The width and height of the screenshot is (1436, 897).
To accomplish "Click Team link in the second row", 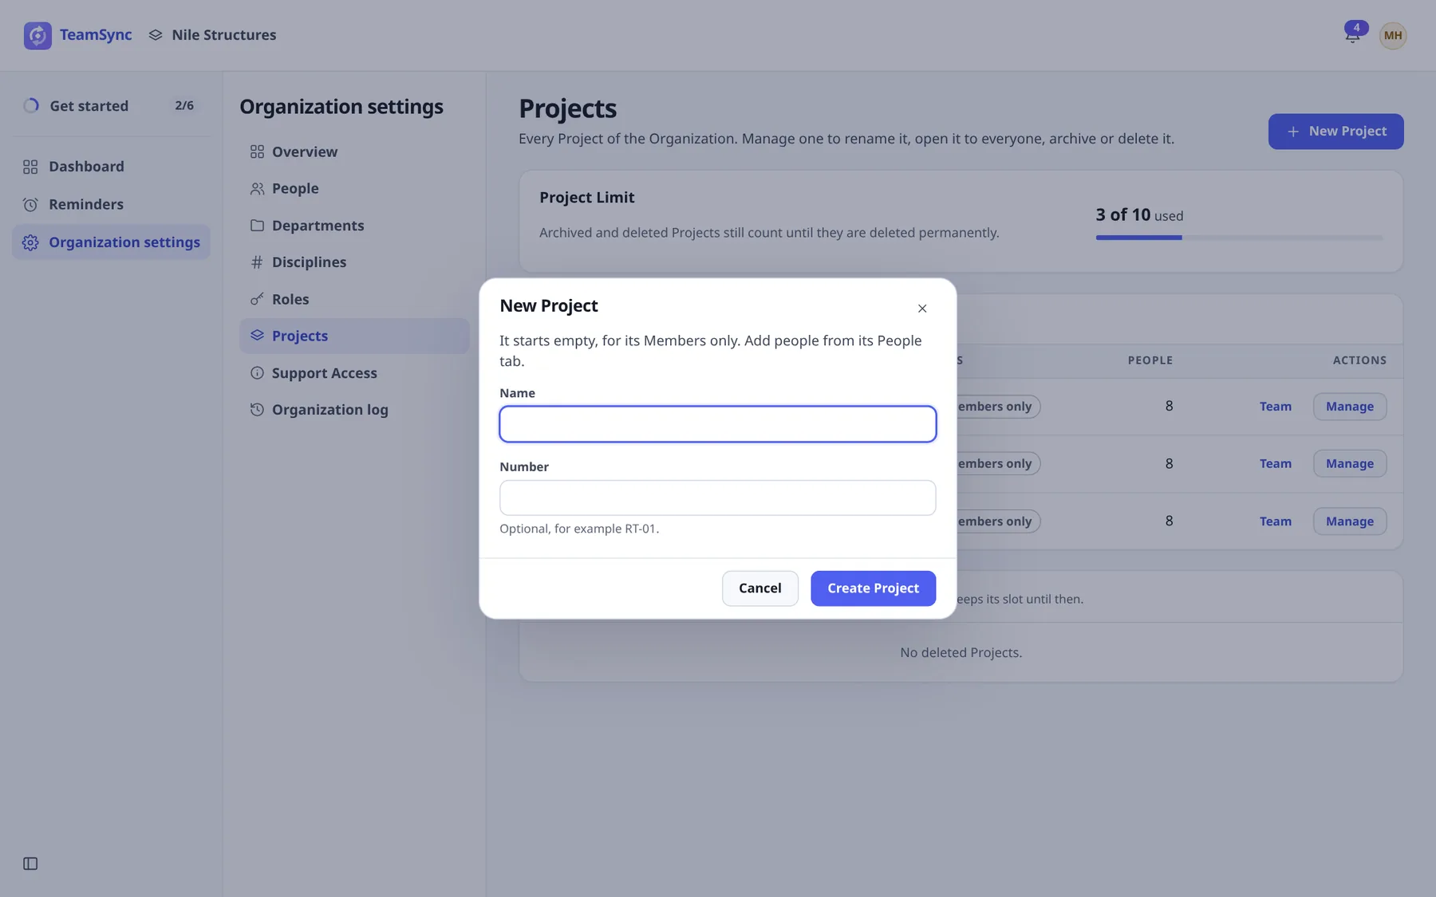I will coord(1275,464).
